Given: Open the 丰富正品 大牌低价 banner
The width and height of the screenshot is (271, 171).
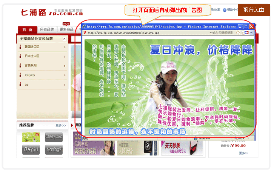Looking at the screenshot, I should tap(137, 148).
